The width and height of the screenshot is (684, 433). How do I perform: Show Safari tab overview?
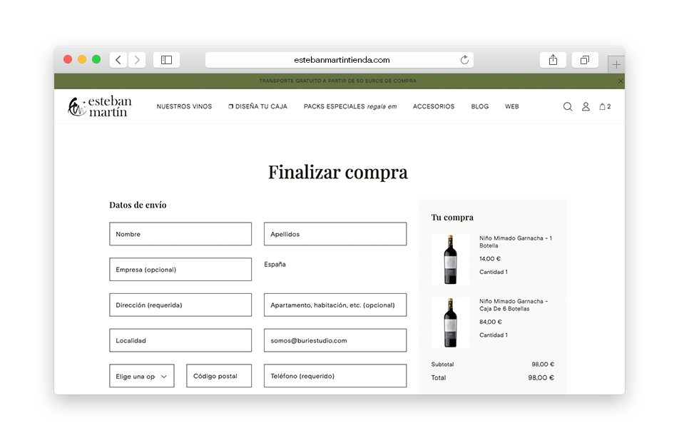coord(584,60)
